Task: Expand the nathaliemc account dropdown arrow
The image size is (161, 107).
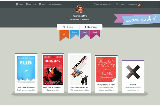Action: [142, 4]
